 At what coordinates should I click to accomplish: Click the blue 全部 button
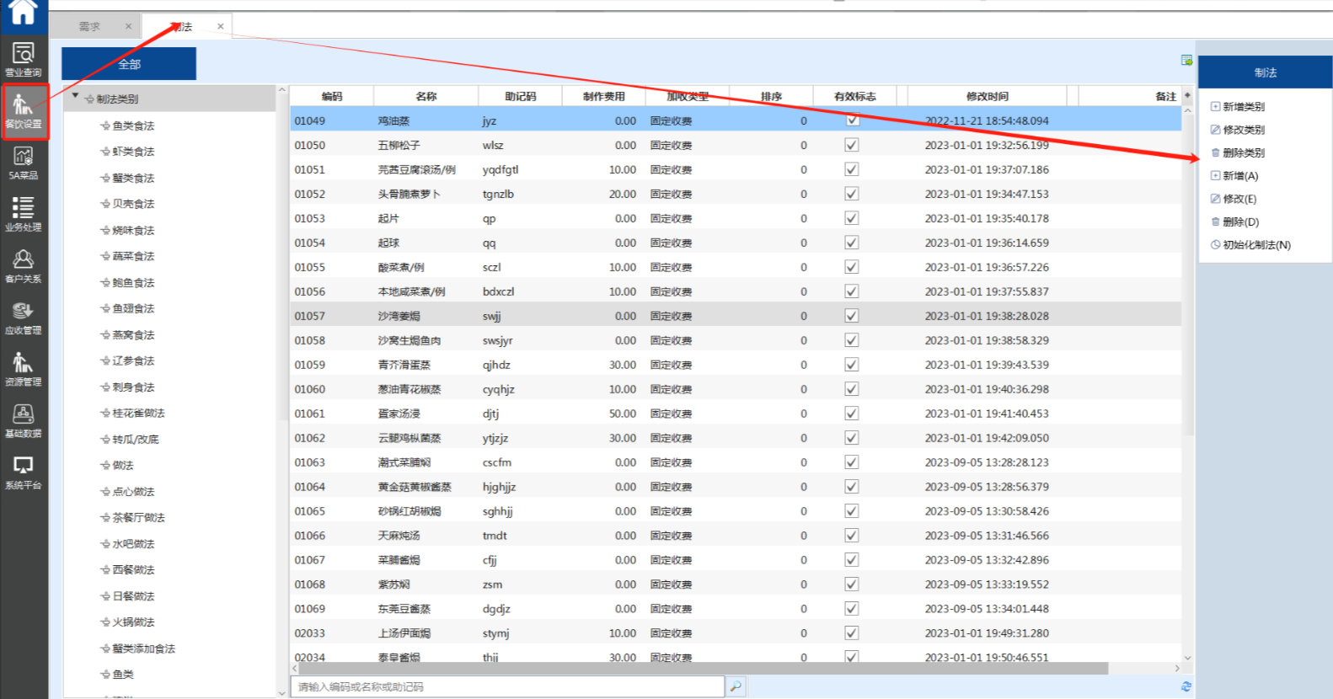(x=129, y=64)
